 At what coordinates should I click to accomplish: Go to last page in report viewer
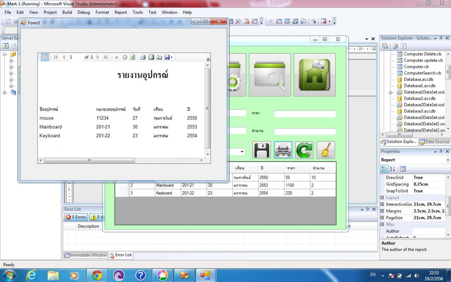click(x=106, y=57)
